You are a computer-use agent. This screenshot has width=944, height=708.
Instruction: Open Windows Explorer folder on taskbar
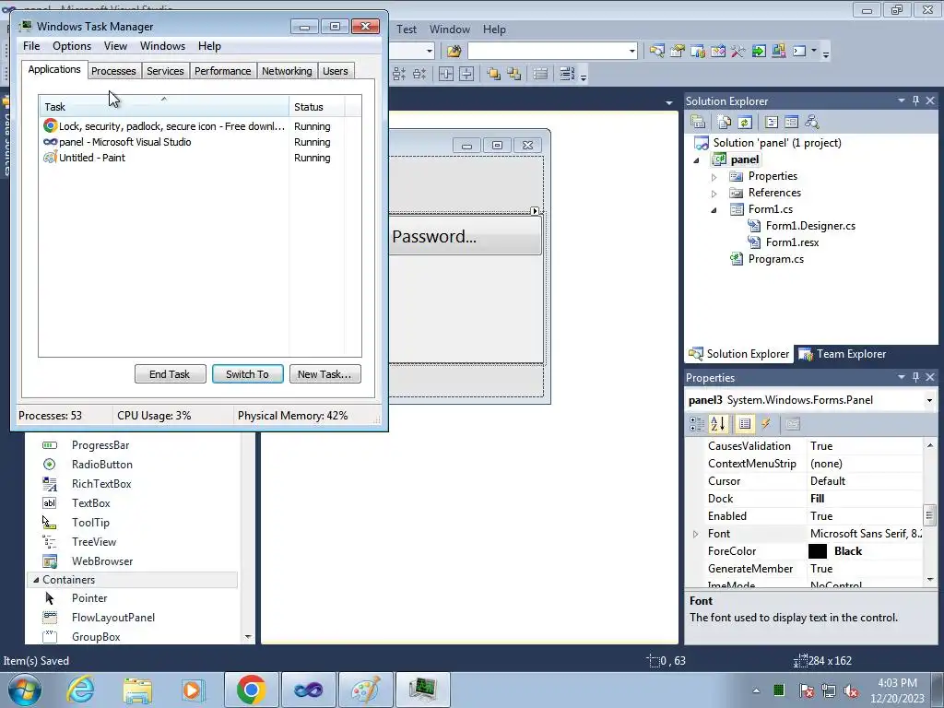point(137,690)
